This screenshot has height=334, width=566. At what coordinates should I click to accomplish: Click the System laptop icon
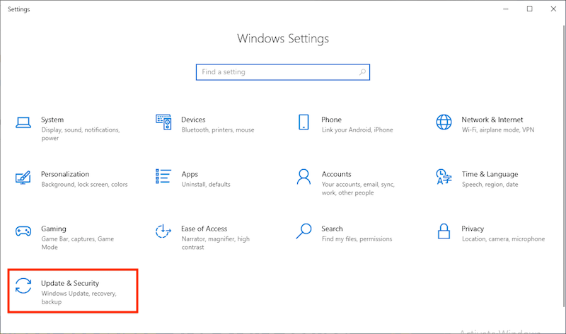point(23,122)
